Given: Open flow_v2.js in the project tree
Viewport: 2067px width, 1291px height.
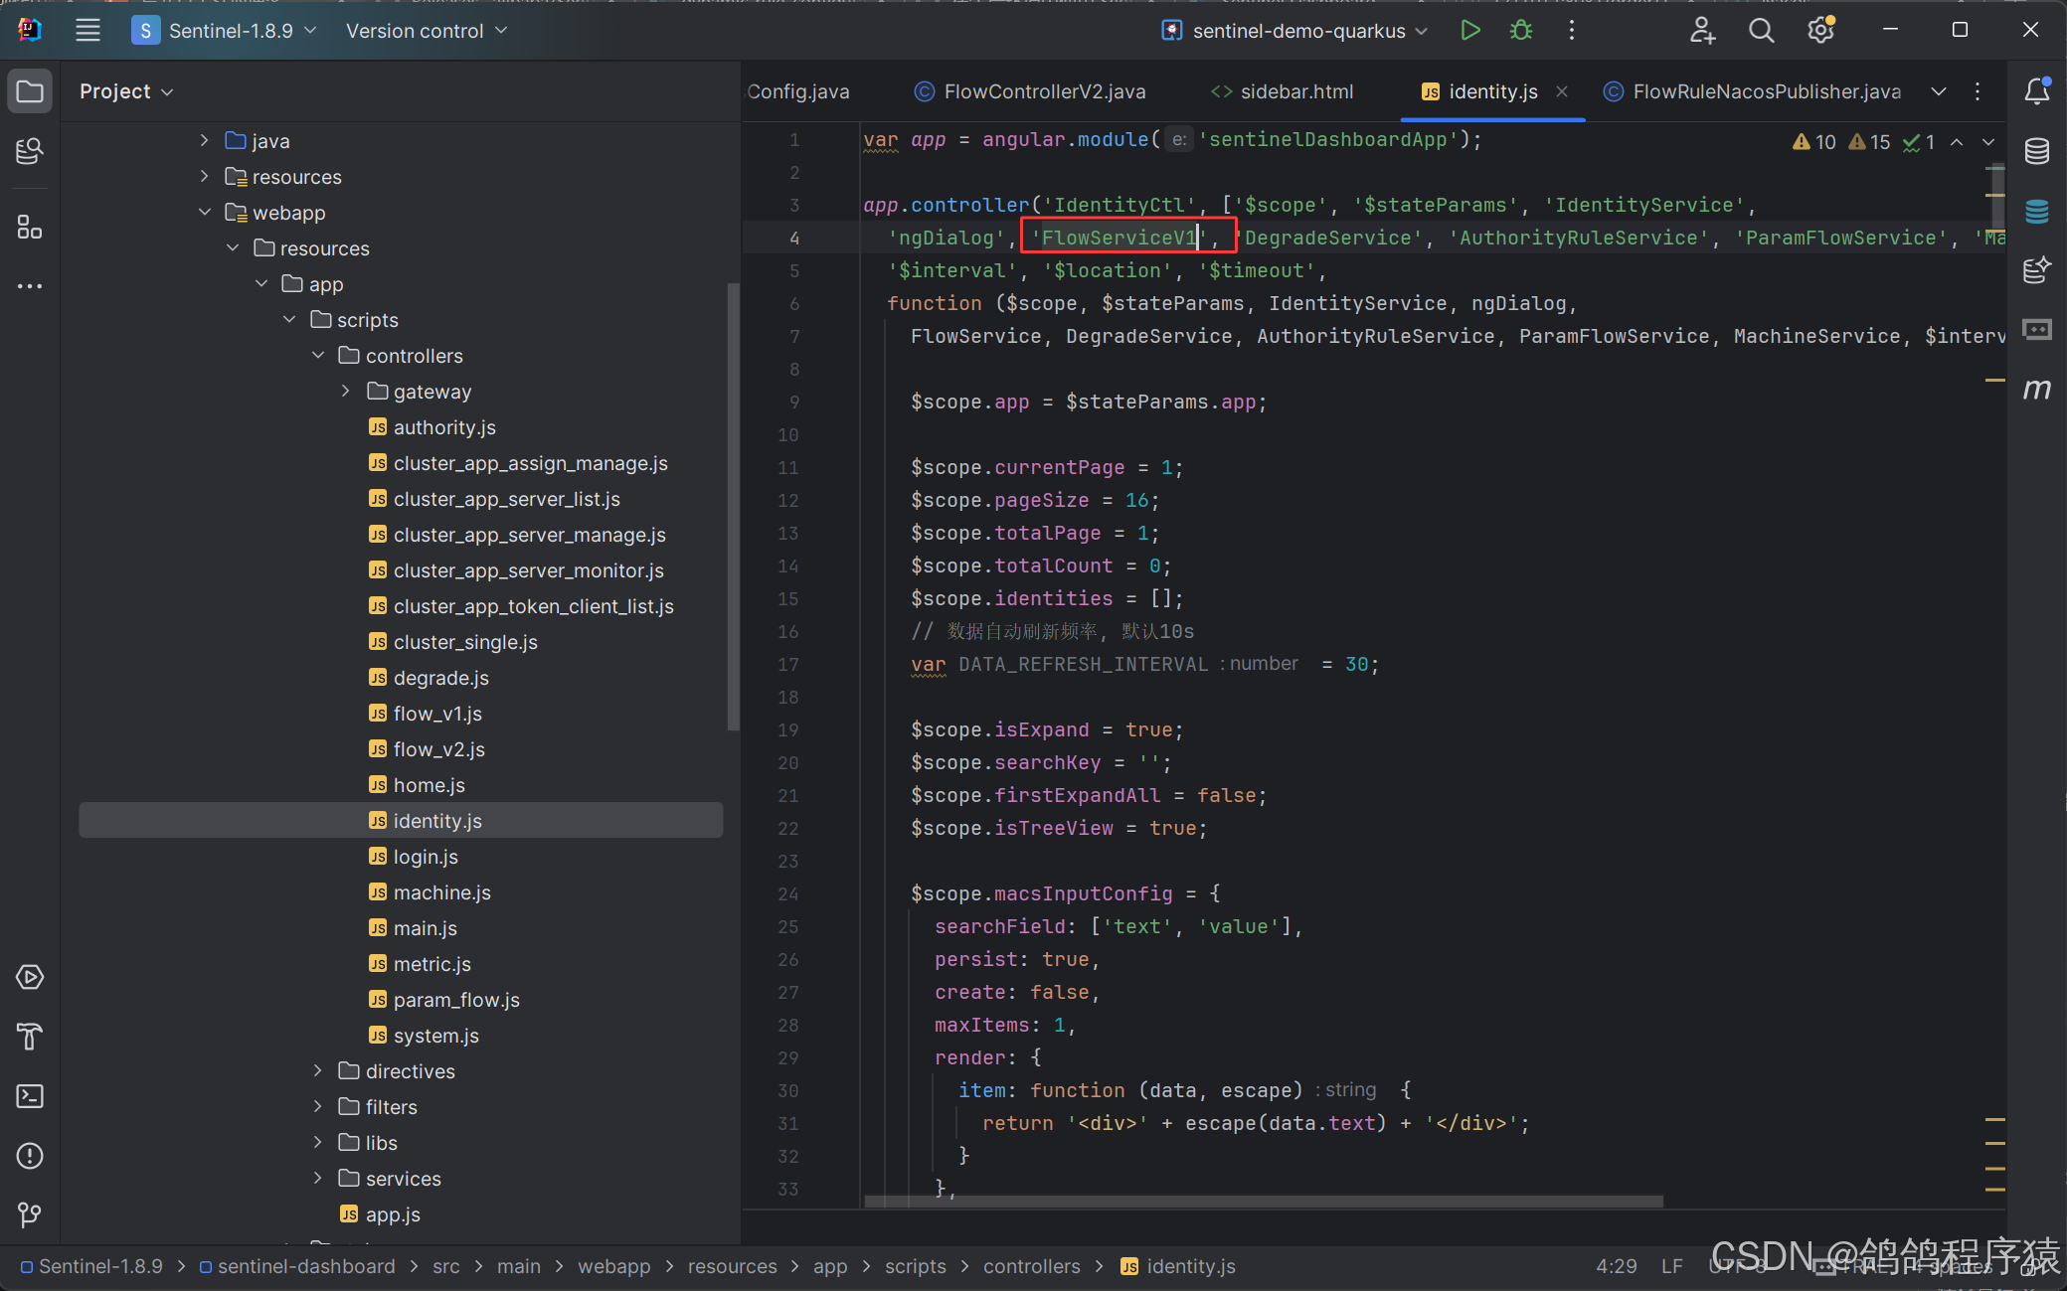Looking at the screenshot, I should pyautogui.click(x=438, y=749).
